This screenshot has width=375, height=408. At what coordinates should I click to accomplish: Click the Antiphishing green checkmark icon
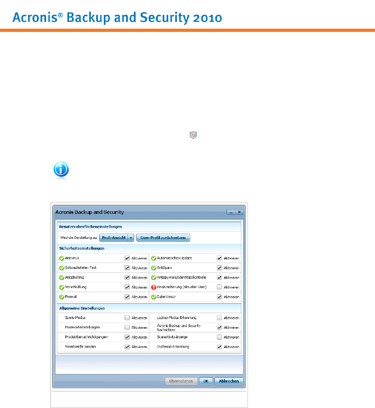point(62,277)
